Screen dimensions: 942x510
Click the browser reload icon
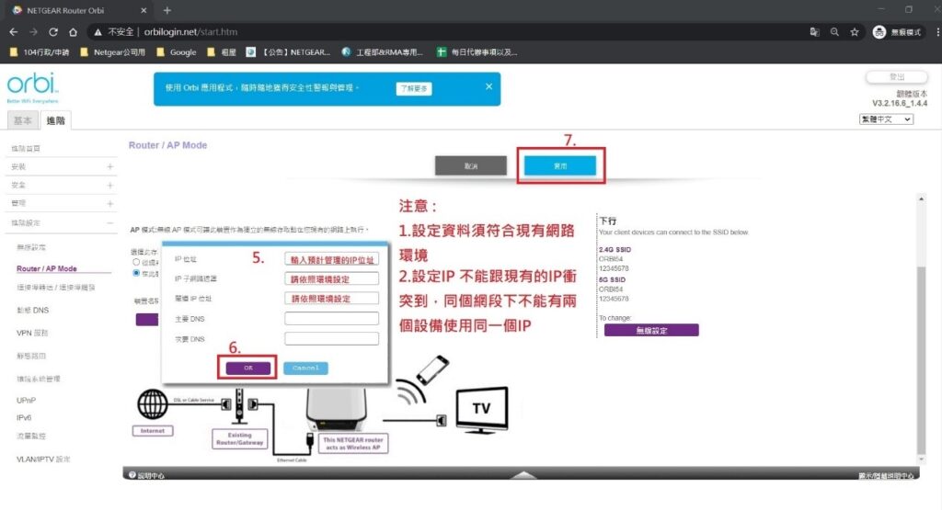click(53, 31)
